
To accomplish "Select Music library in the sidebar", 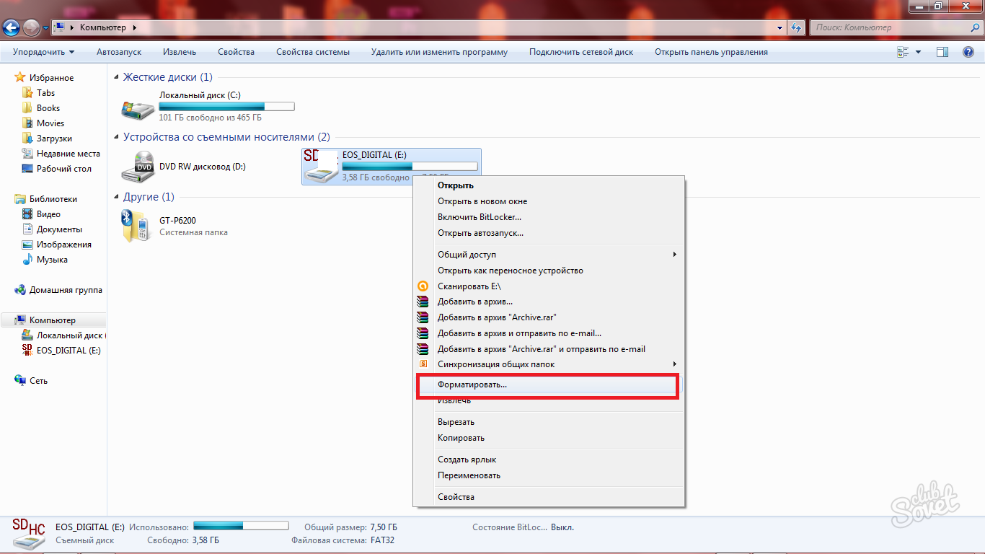I will pos(52,260).
